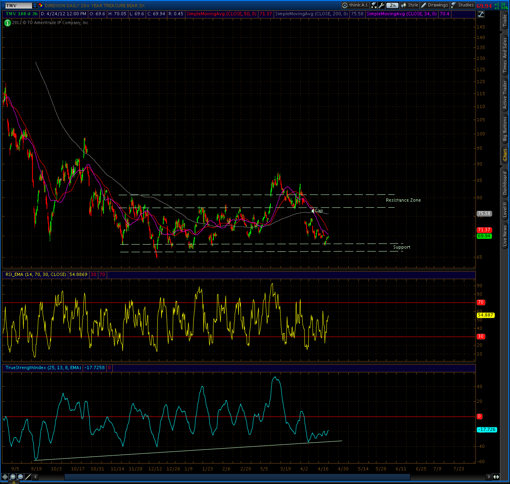Click the Gap annotation marker

(x=317, y=210)
